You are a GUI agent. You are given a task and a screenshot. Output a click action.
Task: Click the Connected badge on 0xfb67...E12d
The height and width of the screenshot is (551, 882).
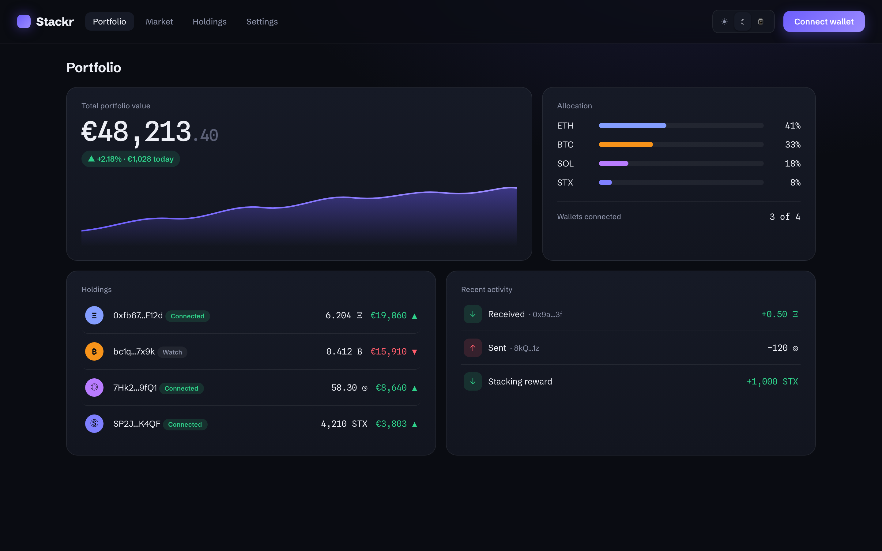coord(187,316)
